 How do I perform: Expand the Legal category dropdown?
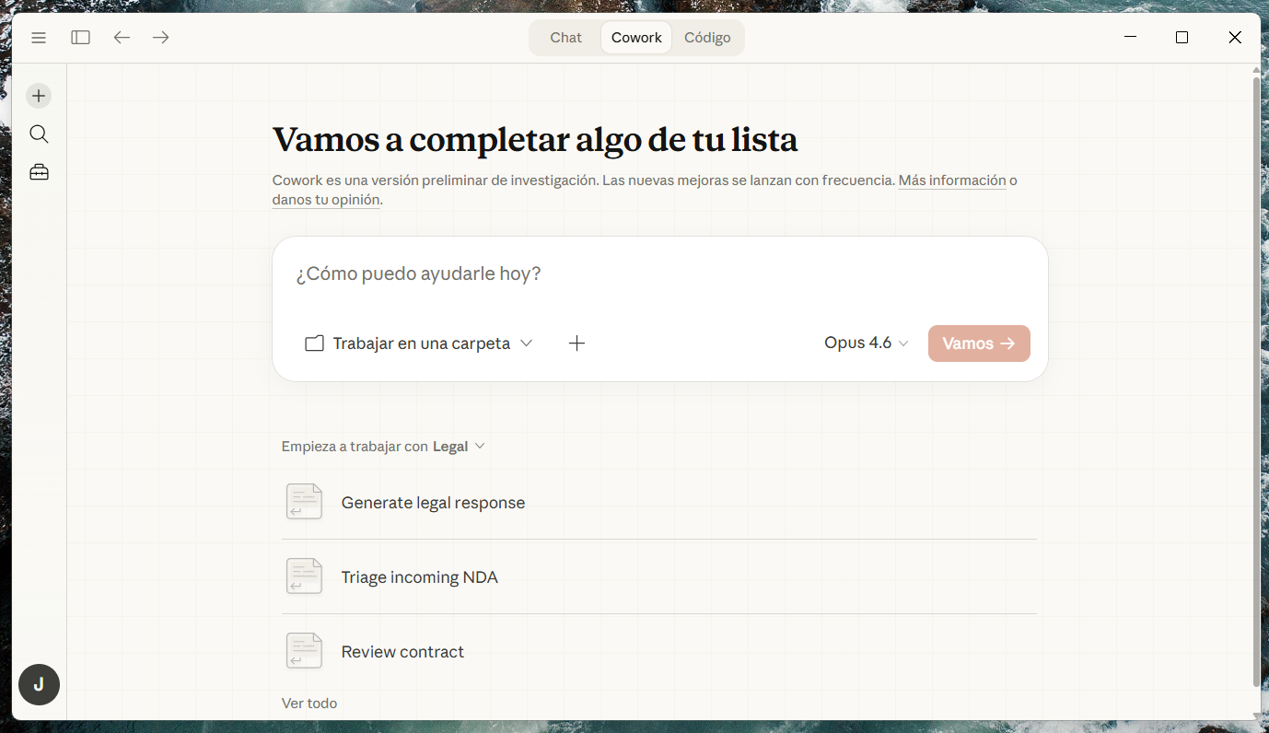(459, 447)
